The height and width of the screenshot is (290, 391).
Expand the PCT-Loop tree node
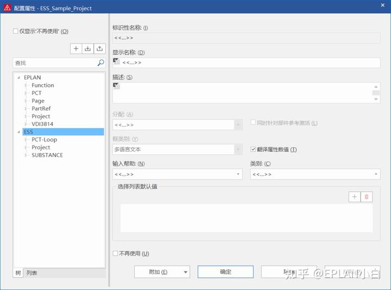pyautogui.click(x=26, y=140)
